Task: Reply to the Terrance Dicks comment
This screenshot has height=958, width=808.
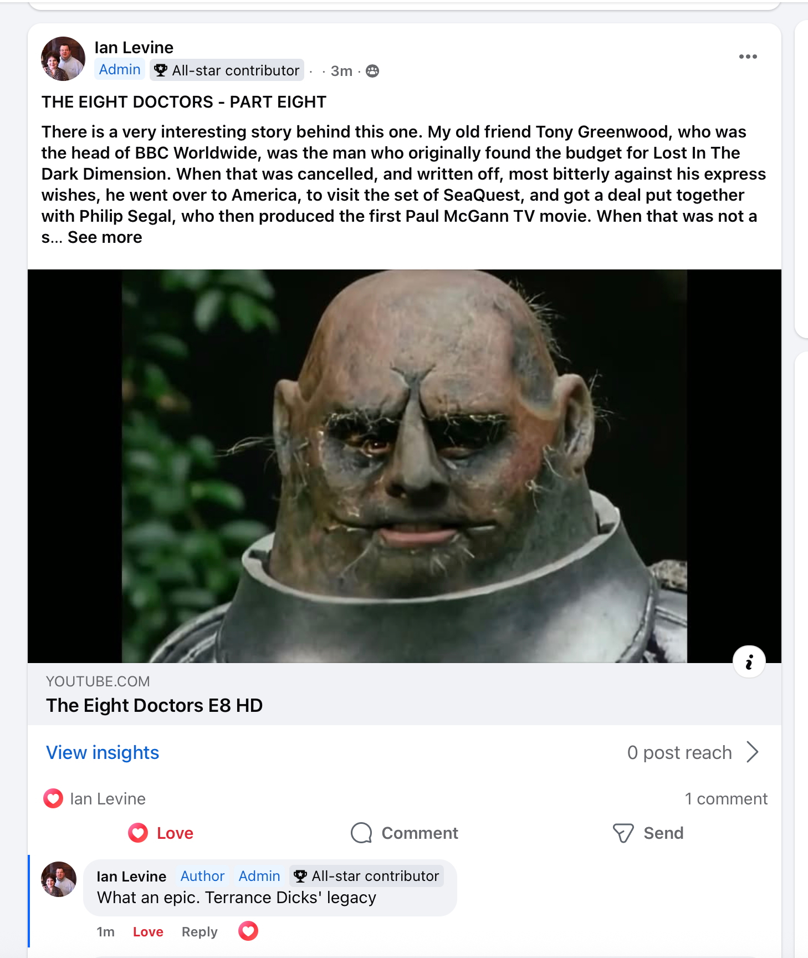Action: click(200, 932)
